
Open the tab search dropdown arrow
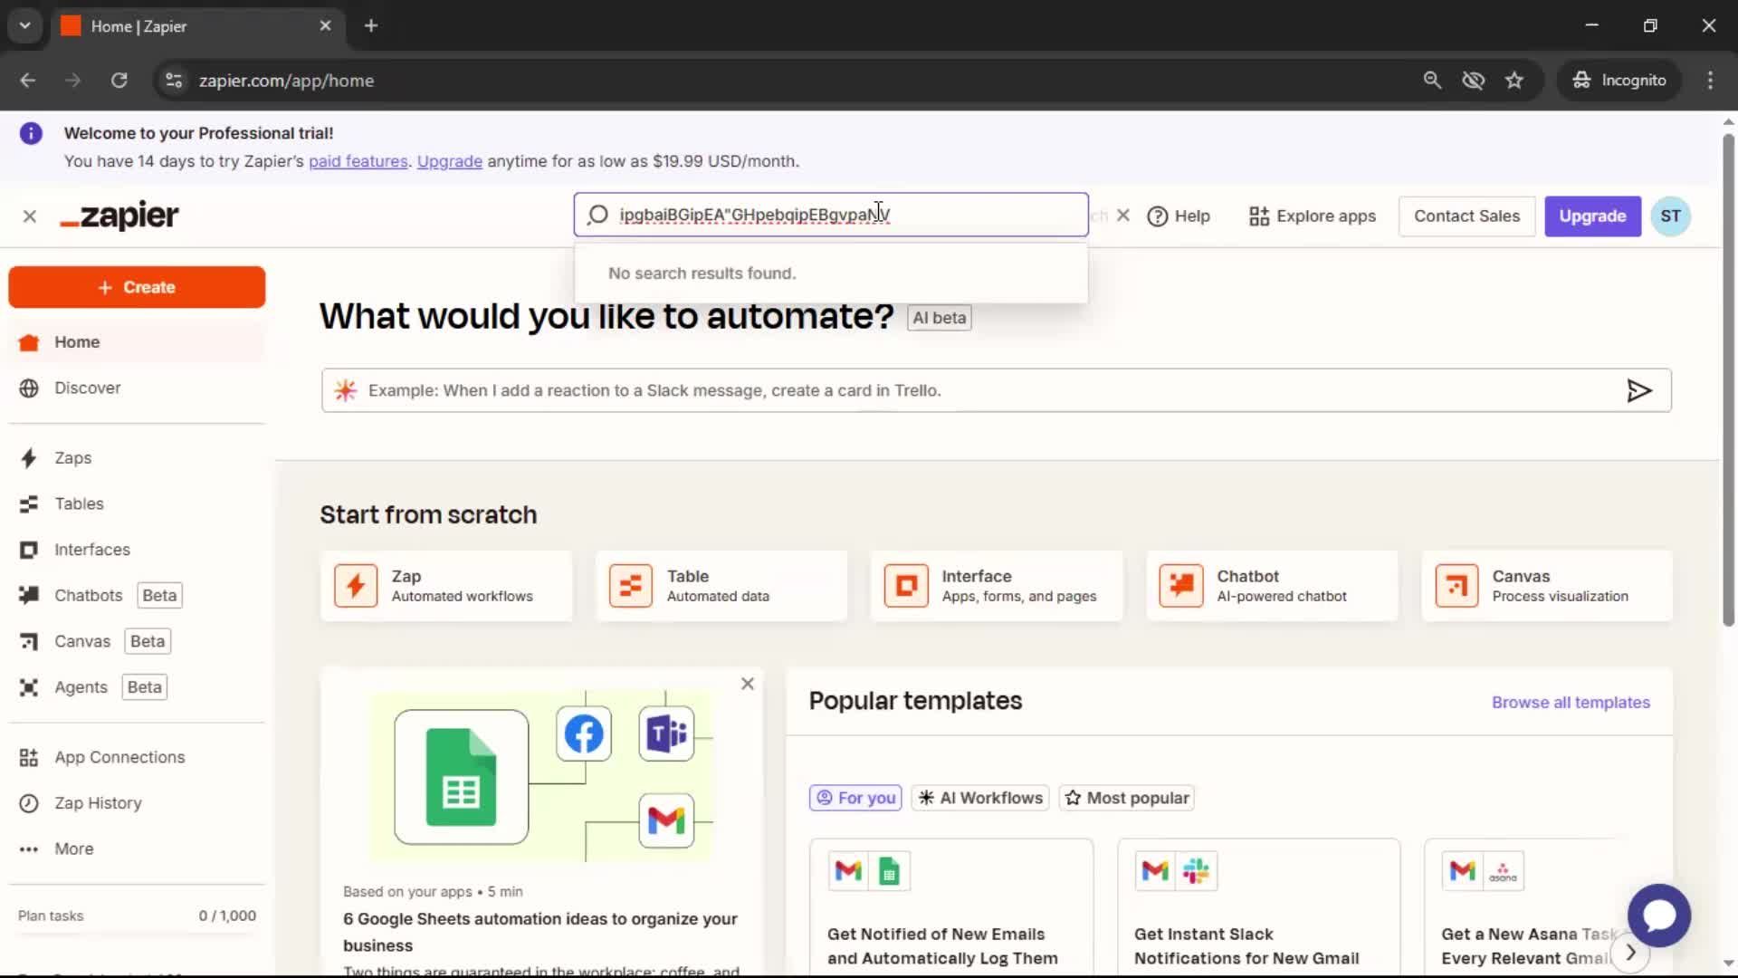24,25
